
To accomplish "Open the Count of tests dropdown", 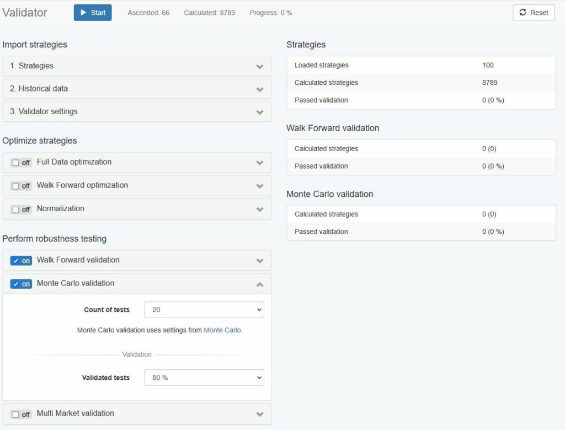I will coord(204,310).
